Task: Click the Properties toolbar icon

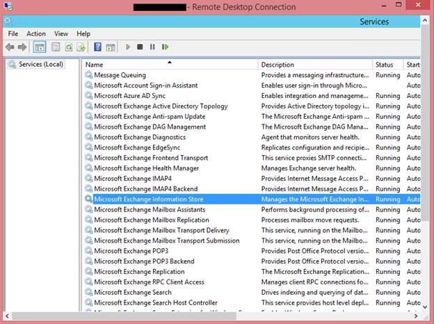Action: (x=54, y=47)
